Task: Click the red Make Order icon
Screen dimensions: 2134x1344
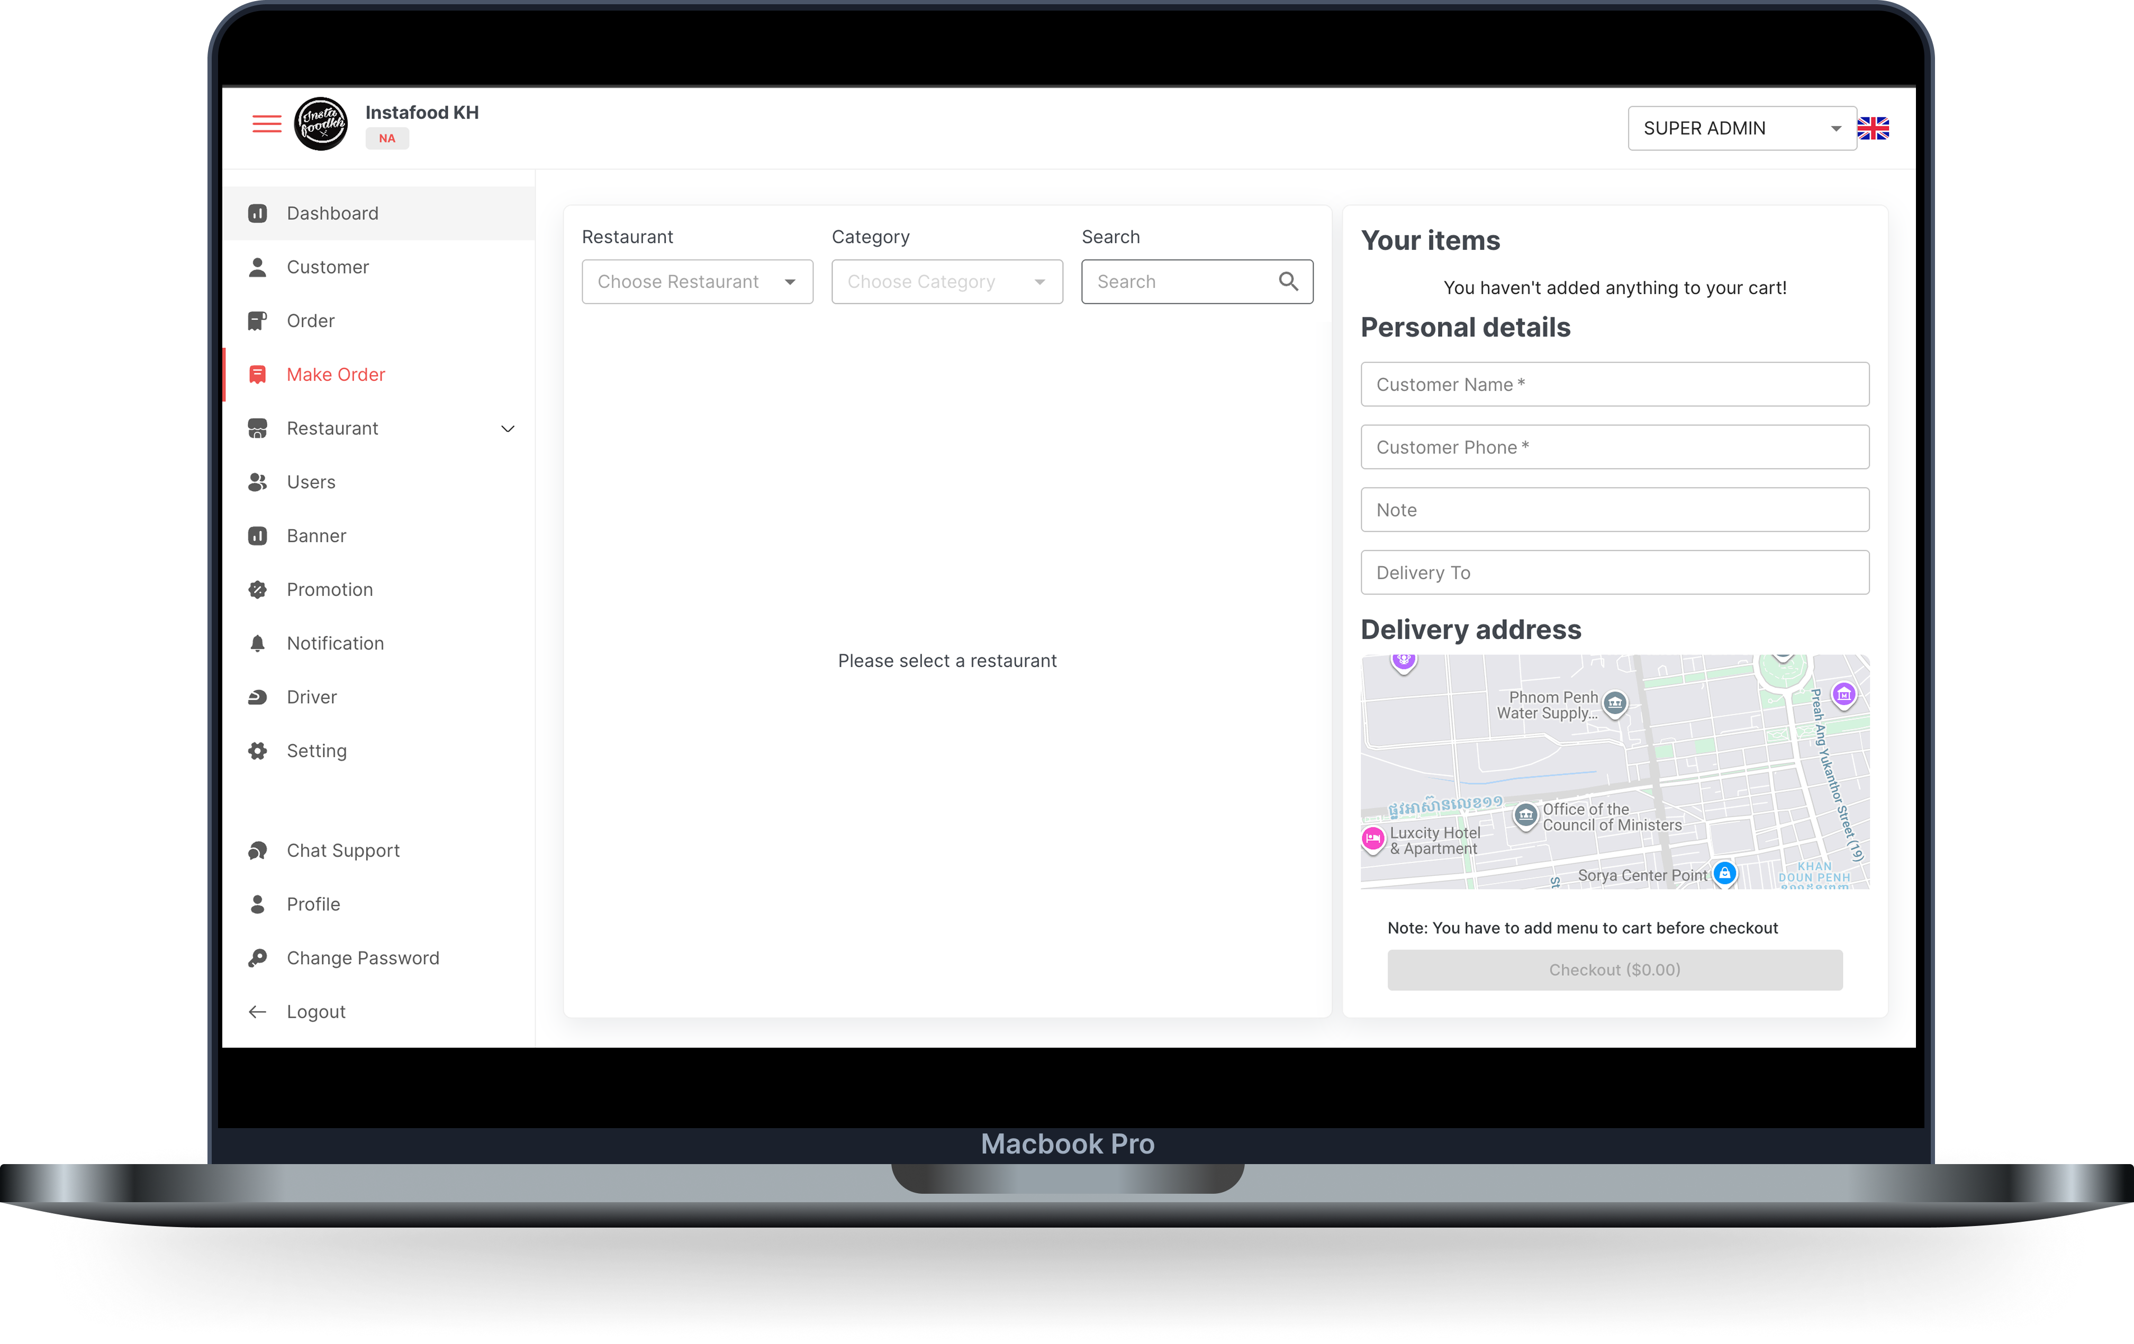Action: click(258, 375)
